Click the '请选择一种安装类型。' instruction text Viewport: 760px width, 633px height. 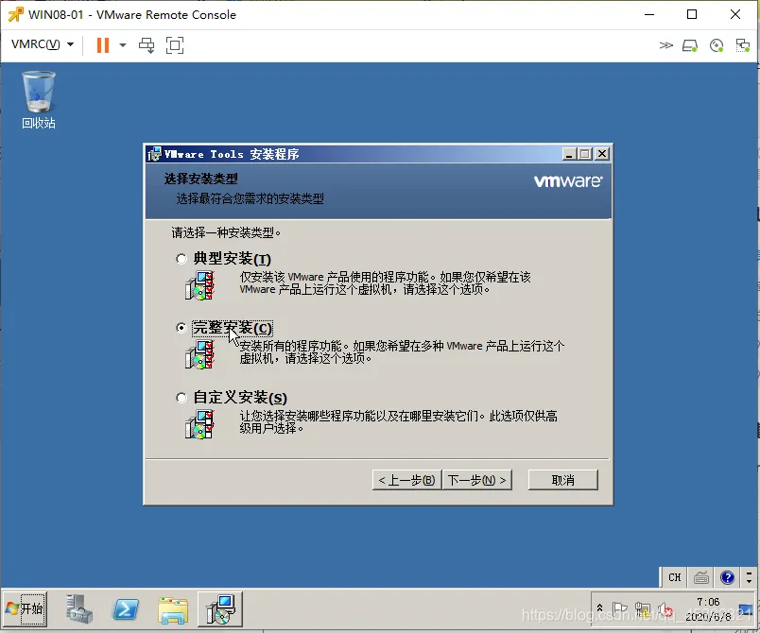(x=226, y=233)
